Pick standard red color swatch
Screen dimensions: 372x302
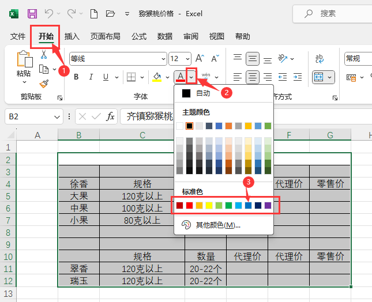point(189,205)
